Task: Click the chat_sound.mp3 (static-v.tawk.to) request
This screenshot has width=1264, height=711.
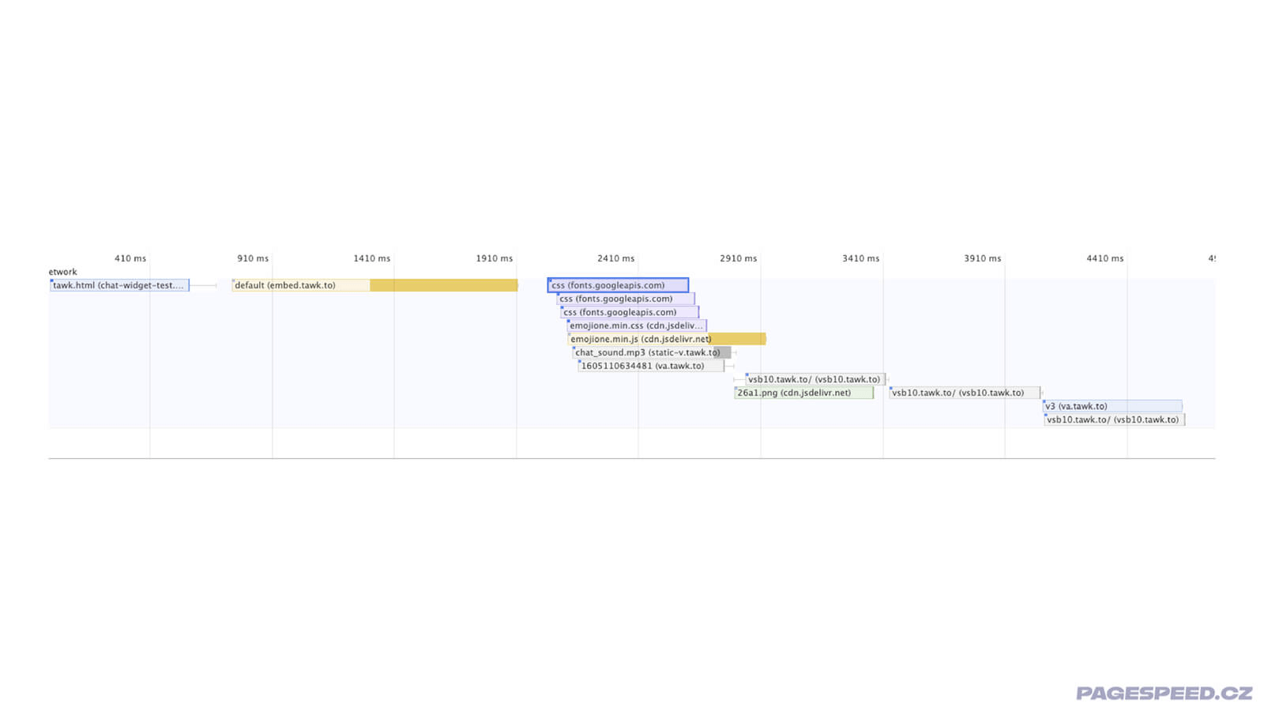Action: (645, 352)
